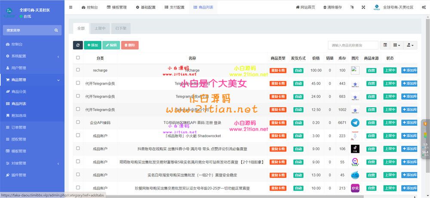The image size is (430, 198).
Task: Select the 已下架 filter tab
Action: tap(121, 28)
